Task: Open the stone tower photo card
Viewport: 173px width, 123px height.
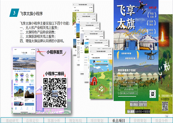Action: 29,92
